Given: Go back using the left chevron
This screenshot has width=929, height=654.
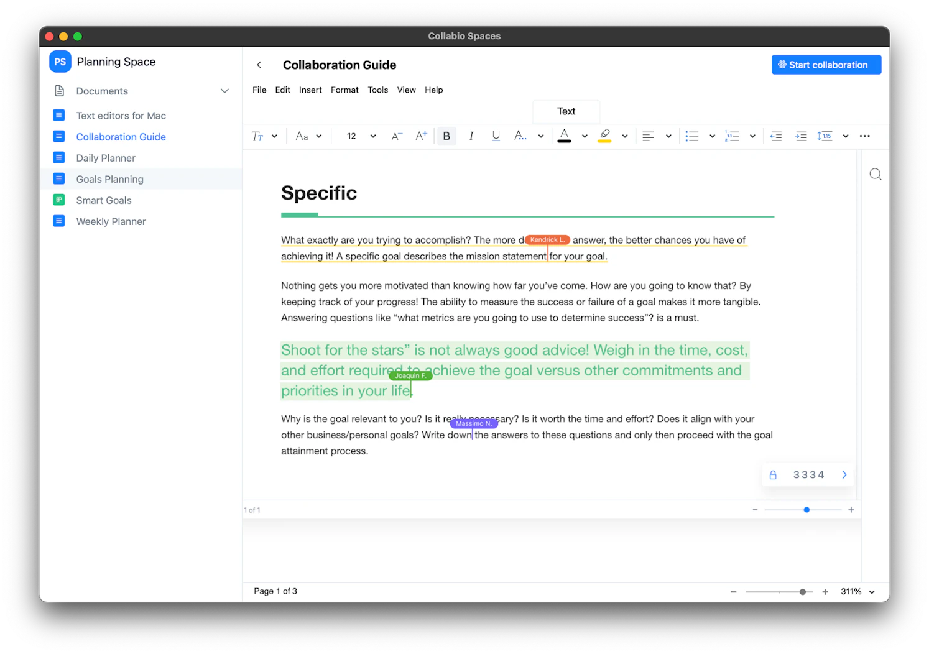Looking at the screenshot, I should point(259,65).
